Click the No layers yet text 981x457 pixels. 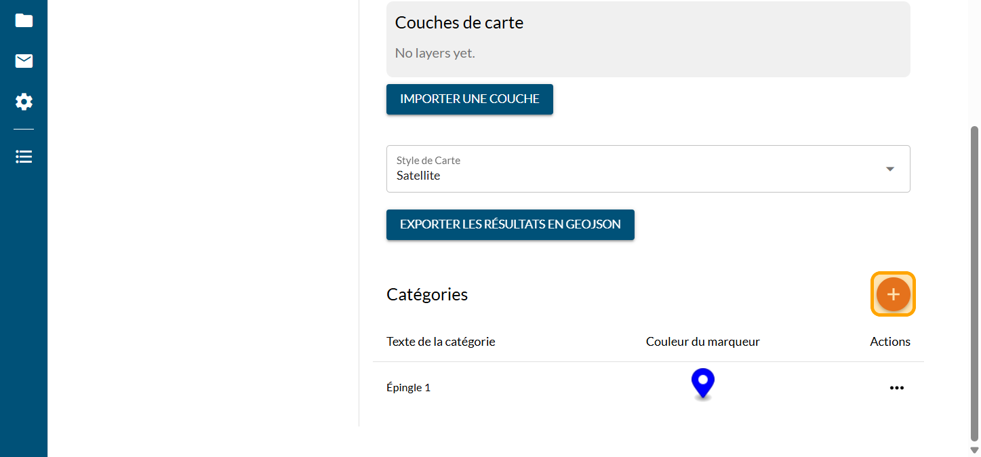(435, 53)
